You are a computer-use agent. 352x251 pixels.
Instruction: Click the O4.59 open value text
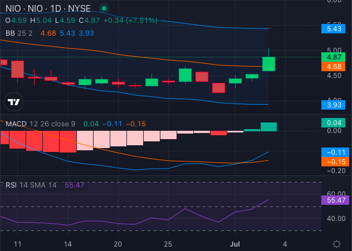(16, 21)
